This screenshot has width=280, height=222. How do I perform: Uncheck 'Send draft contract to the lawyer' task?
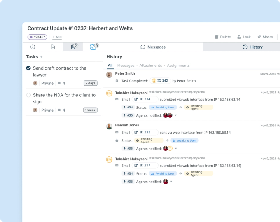(x=28, y=68)
